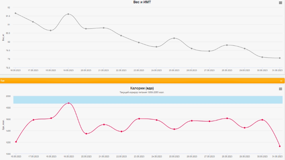The height and width of the screenshot is (160, 285).
Task: Click the 1200 tick on calories axis
Action: click(x=8, y=142)
